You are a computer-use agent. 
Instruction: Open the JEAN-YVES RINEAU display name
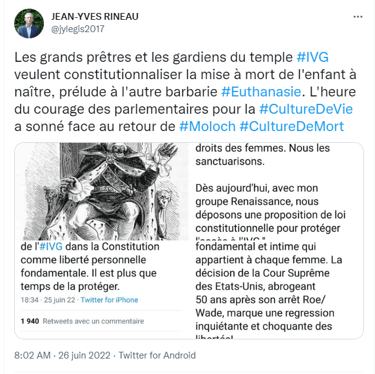pyautogui.click(x=95, y=17)
